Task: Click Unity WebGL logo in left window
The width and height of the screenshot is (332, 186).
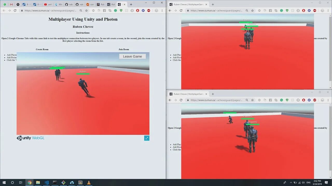Action: click(x=31, y=138)
